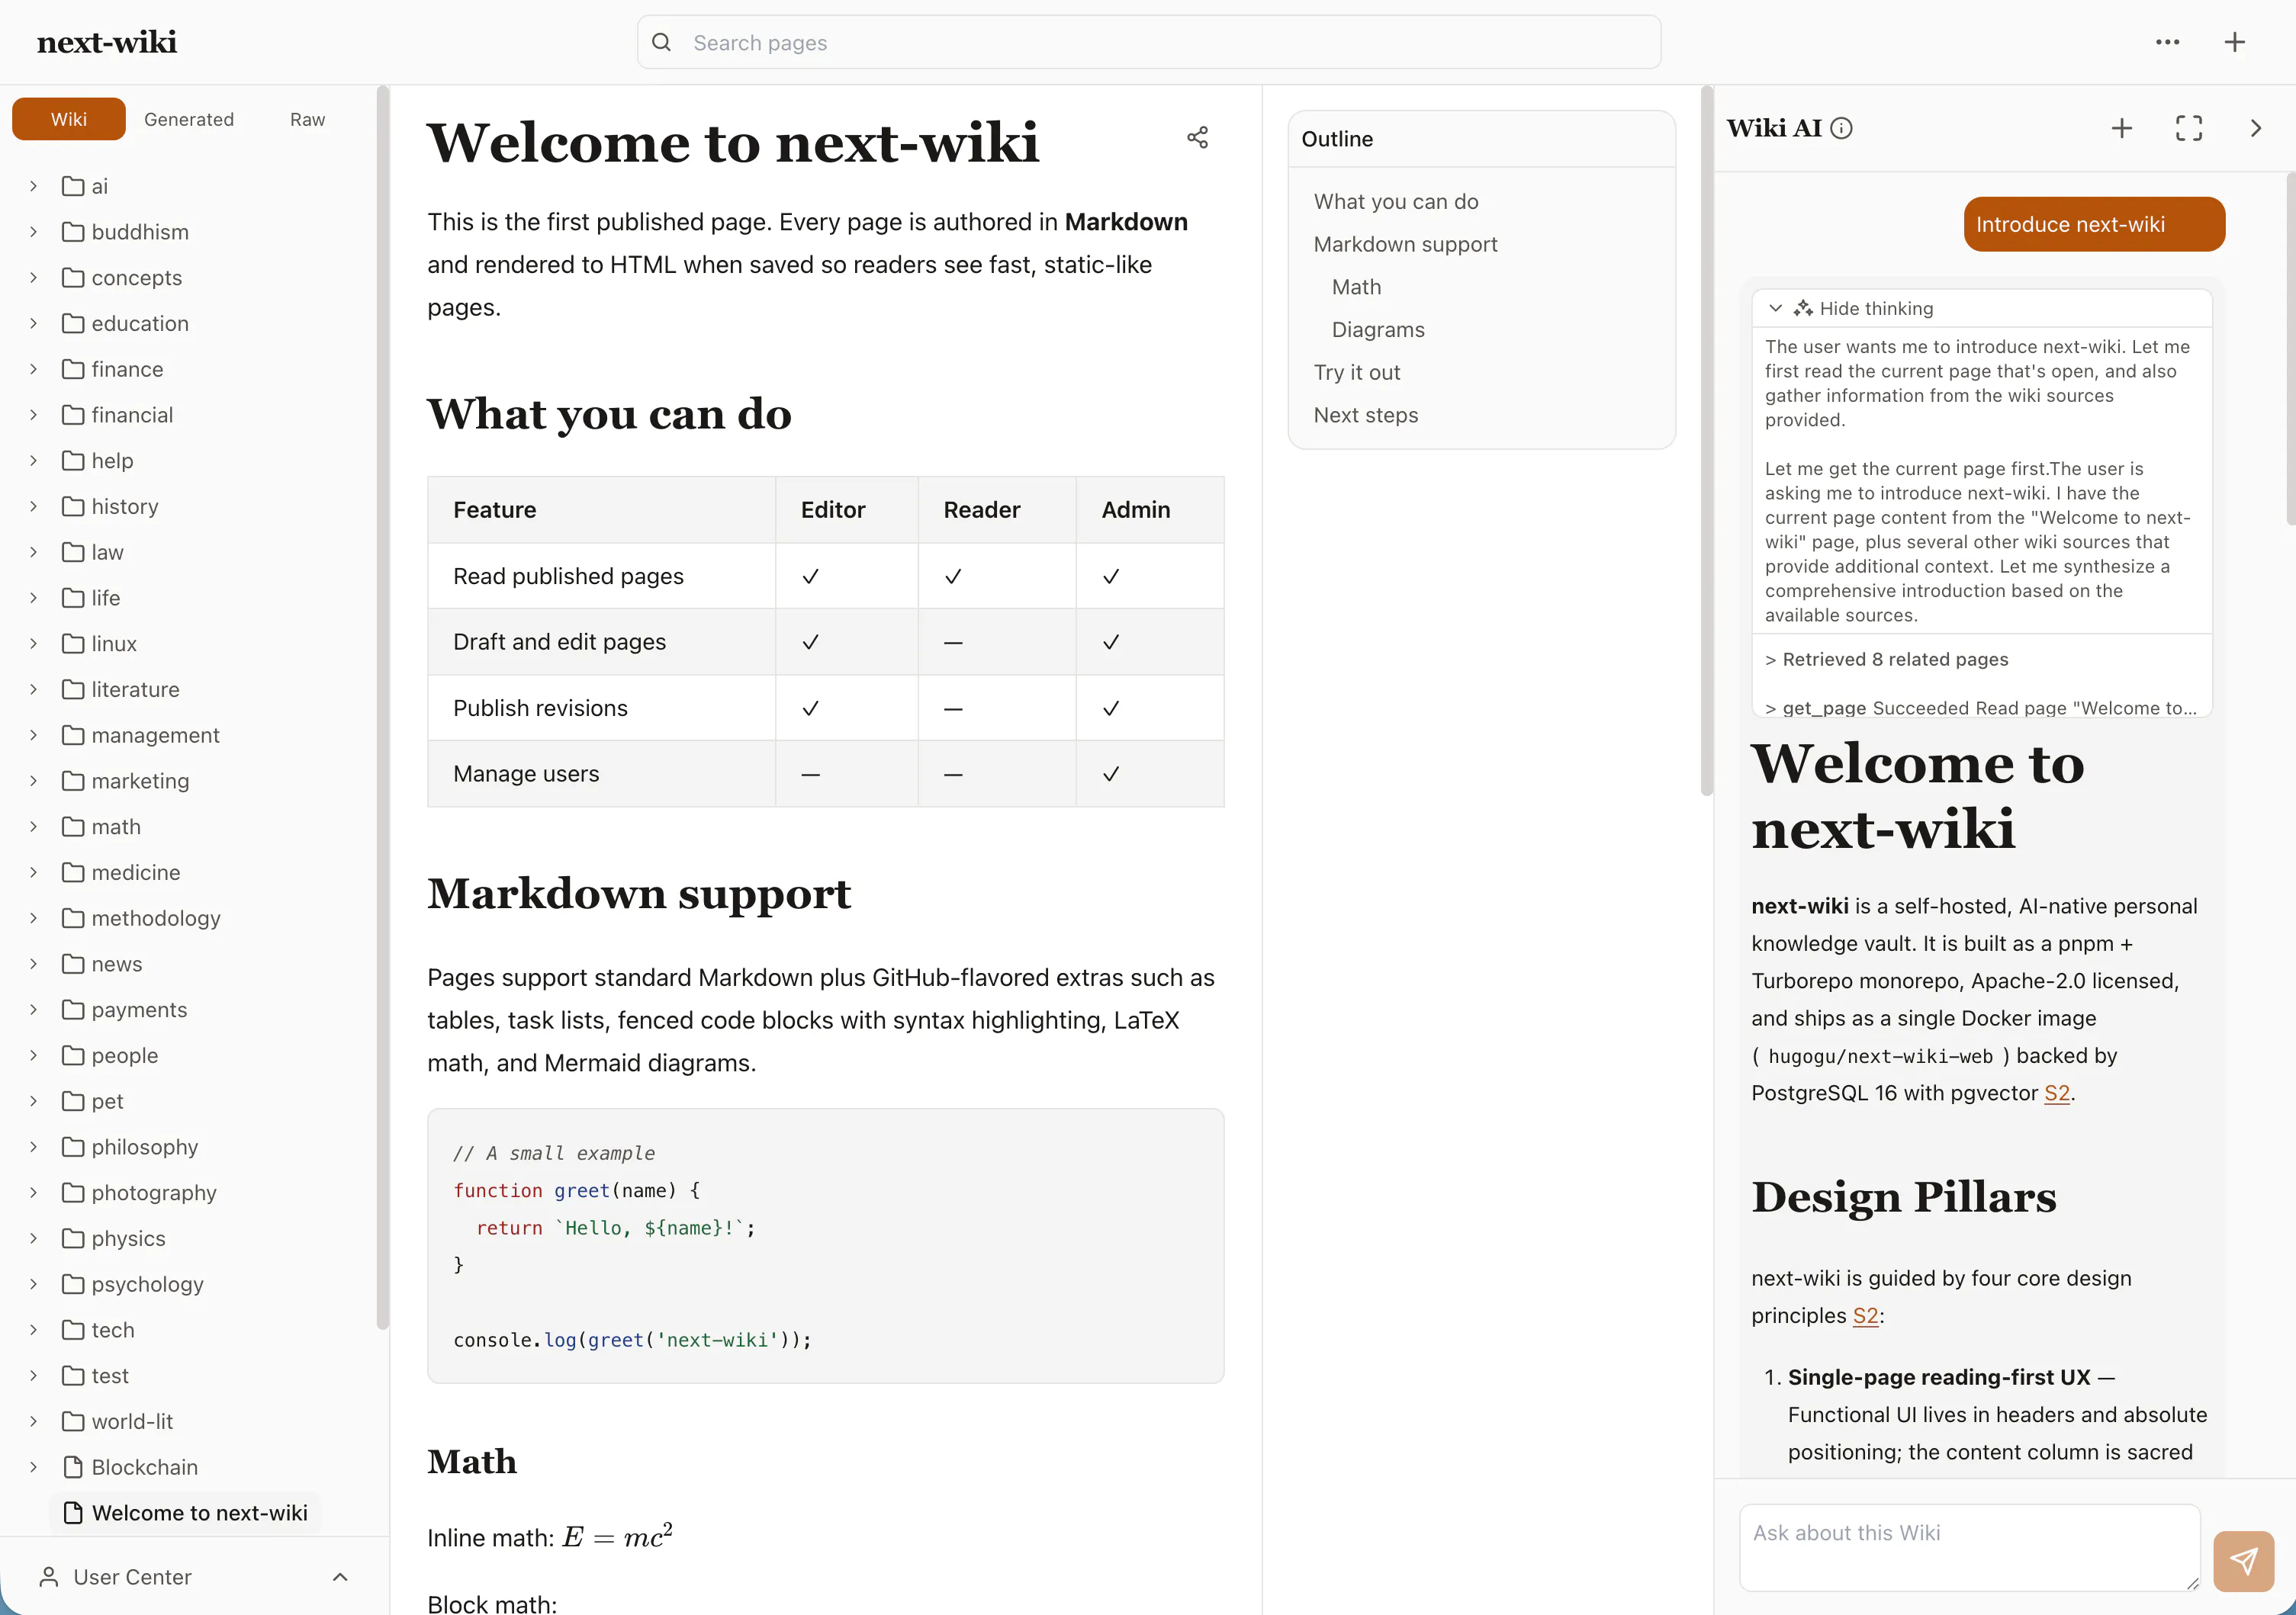This screenshot has width=2296, height=1615.
Task: Click the folder icon for buddhism
Action: click(x=73, y=232)
